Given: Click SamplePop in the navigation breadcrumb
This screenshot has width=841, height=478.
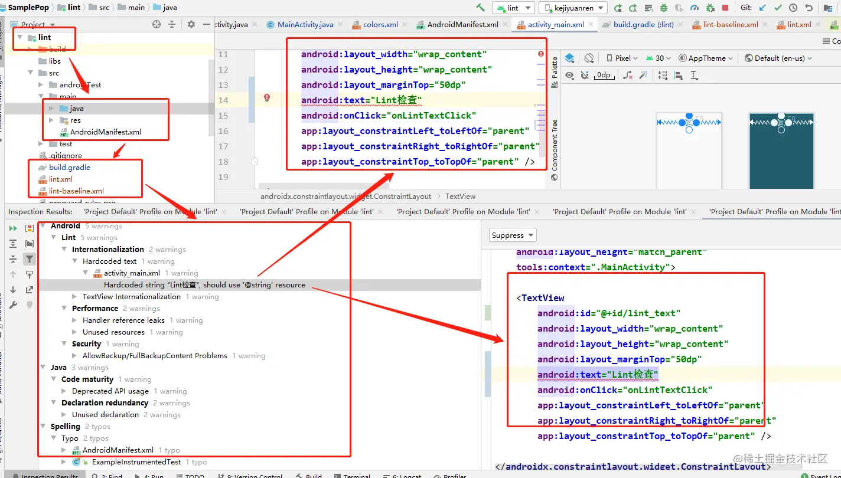Looking at the screenshot, I should (x=28, y=8).
